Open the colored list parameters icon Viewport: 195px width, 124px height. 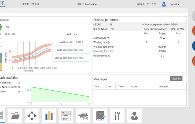click(66, 116)
